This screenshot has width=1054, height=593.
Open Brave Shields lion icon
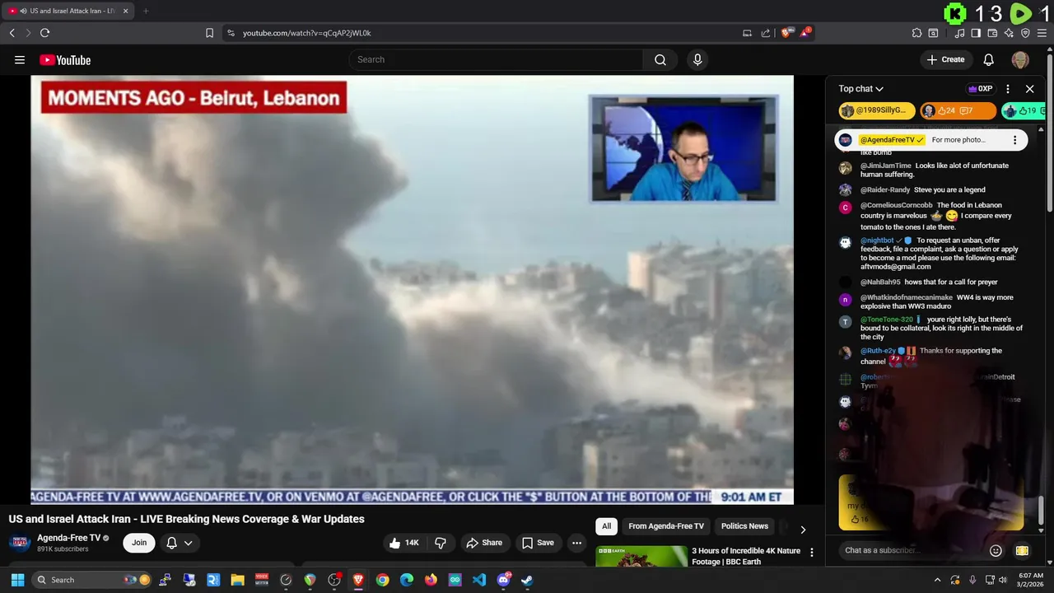(x=786, y=33)
